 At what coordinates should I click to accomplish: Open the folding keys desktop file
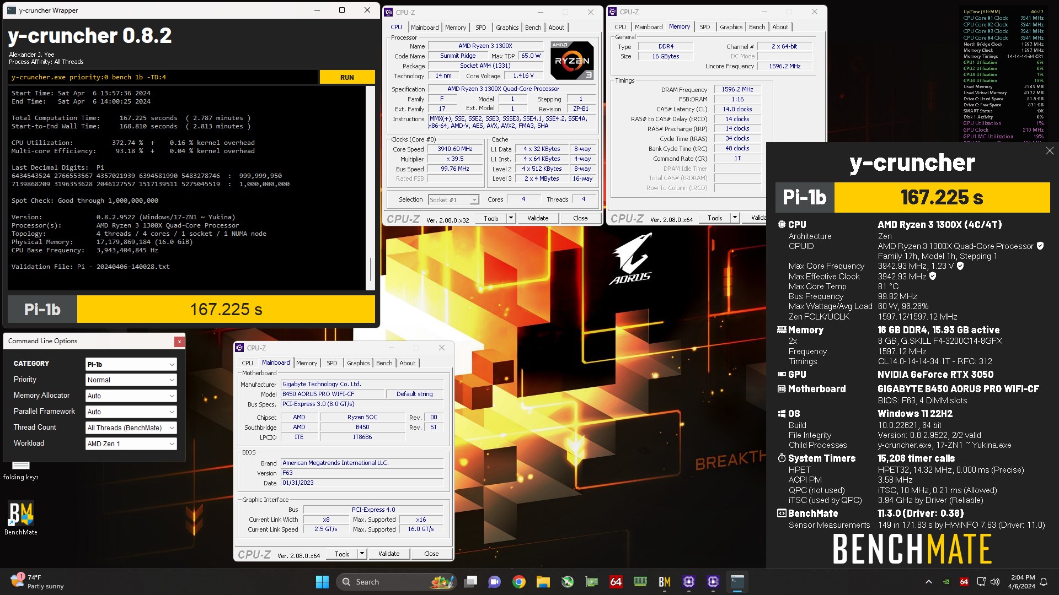pos(21,471)
